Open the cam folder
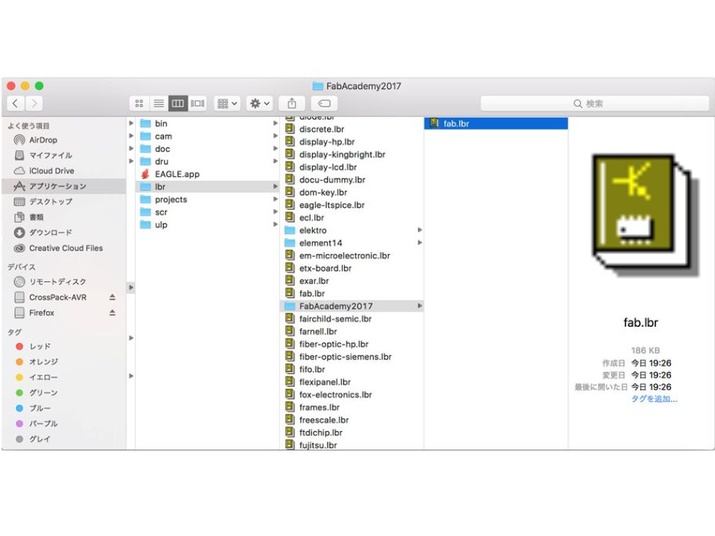This screenshot has width=715, height=536. pyautogui.click(x=208, y=136)
